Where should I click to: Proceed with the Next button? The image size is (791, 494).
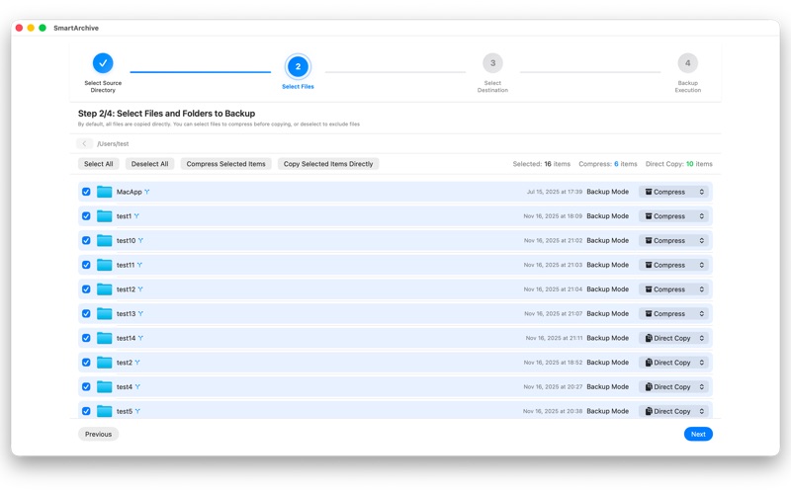pyautogui.click(x=698, y=435)
